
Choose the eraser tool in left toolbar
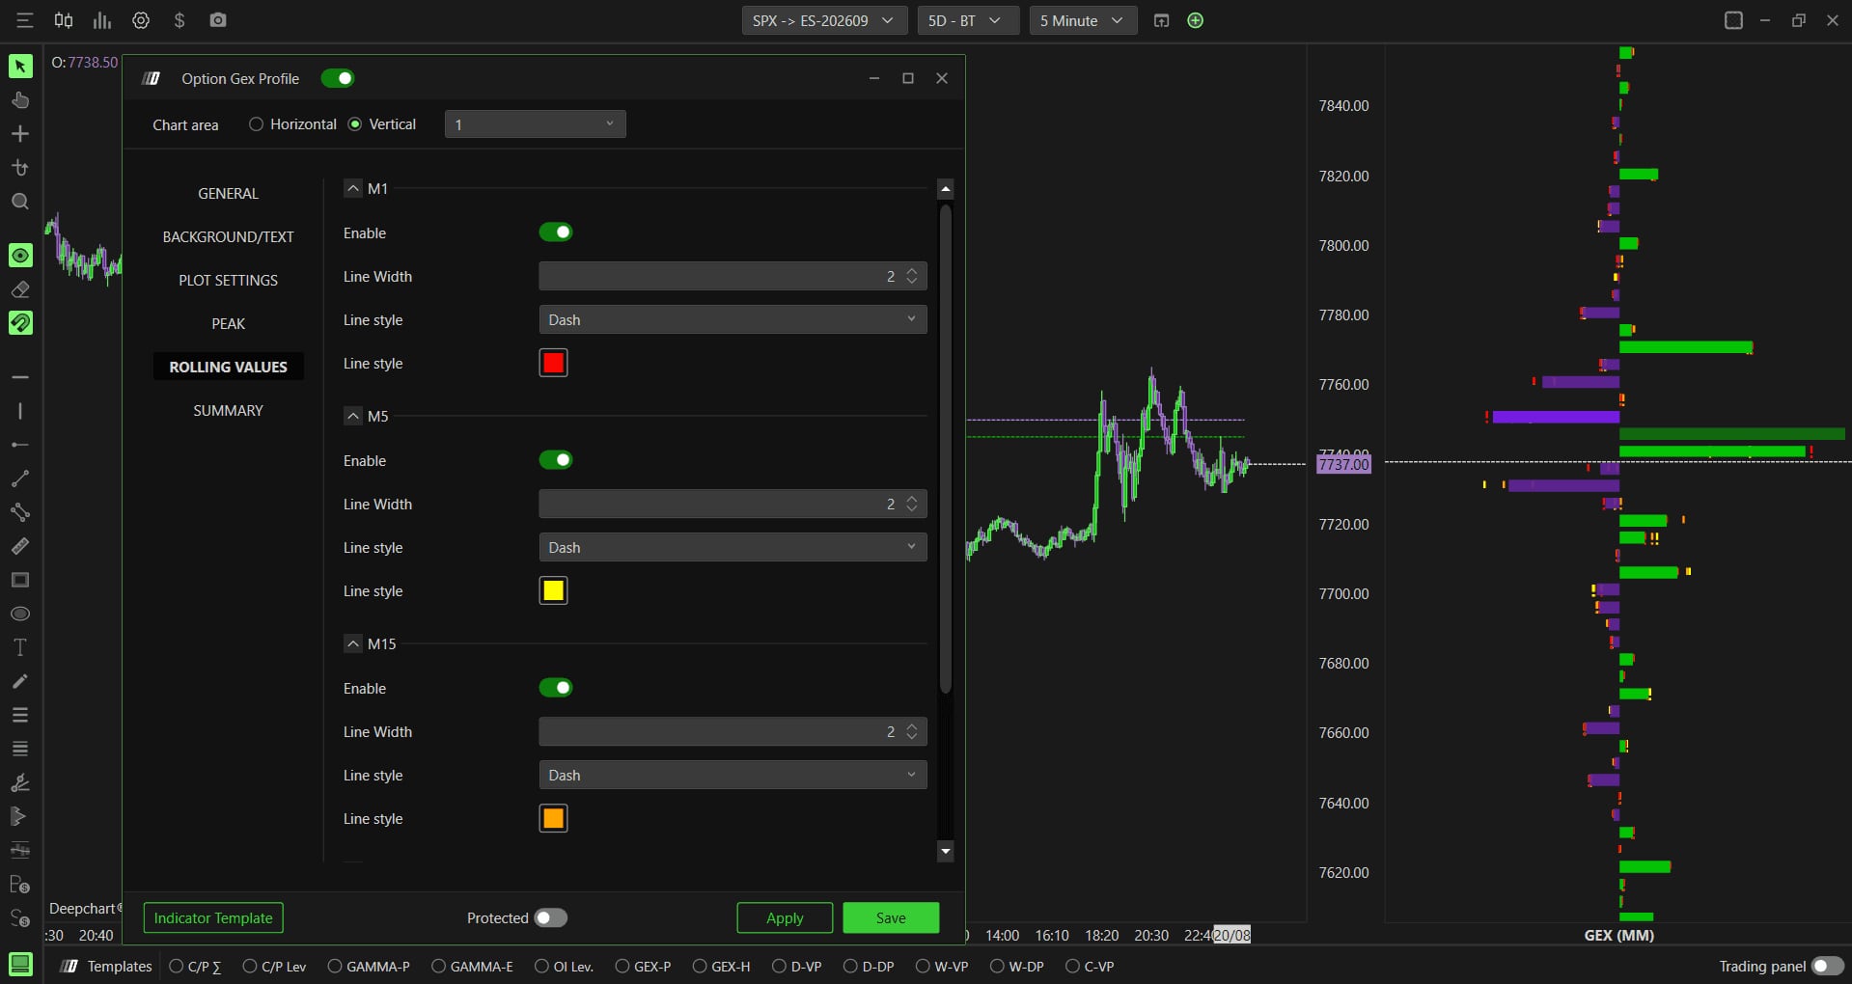click(20, 289)
